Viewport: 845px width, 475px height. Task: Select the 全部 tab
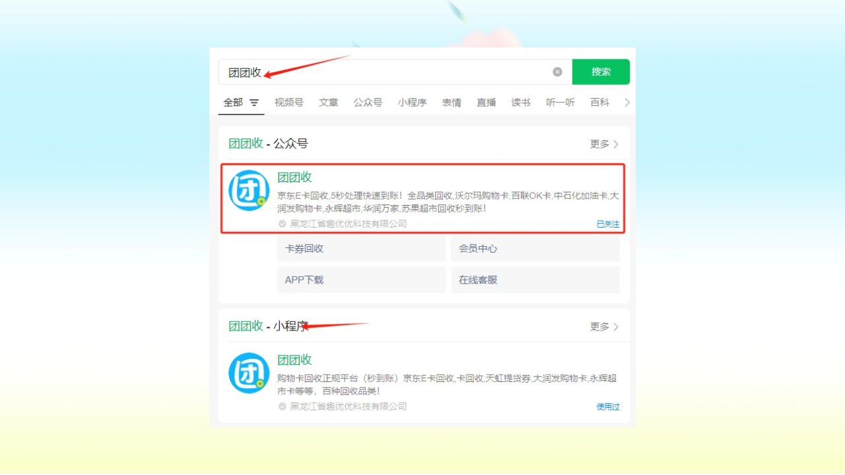233,102
